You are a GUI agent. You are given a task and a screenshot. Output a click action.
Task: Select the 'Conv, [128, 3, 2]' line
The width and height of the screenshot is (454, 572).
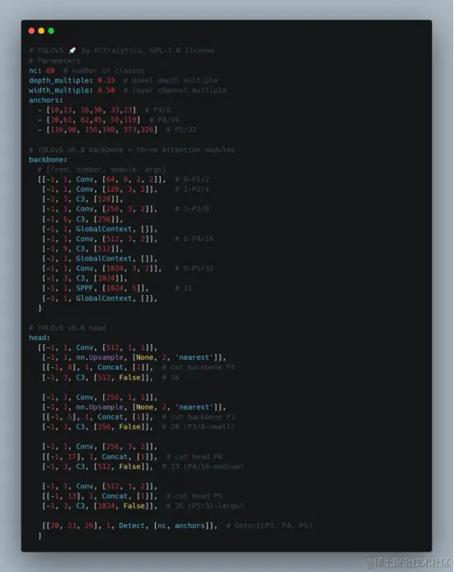125,189
